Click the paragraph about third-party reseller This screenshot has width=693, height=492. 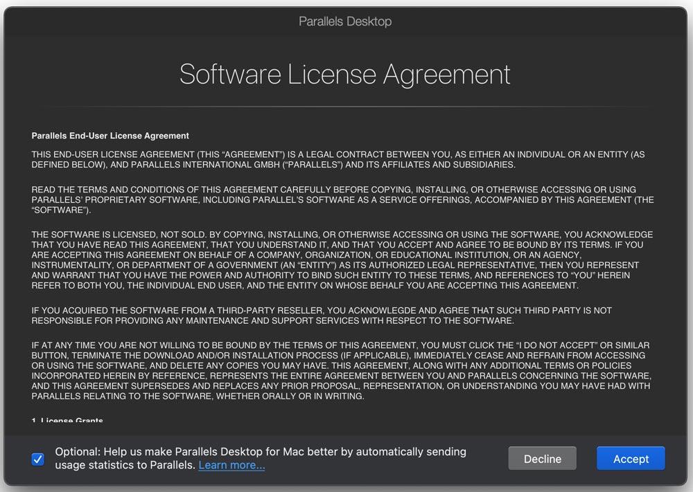[322, 316]
